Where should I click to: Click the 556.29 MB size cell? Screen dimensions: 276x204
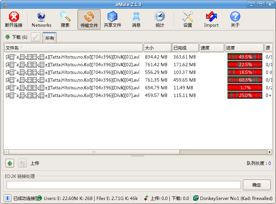pos(156,72)
